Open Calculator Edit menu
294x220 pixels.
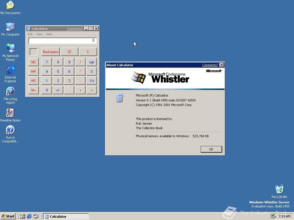pyautogui.click(x=30, y=34)
